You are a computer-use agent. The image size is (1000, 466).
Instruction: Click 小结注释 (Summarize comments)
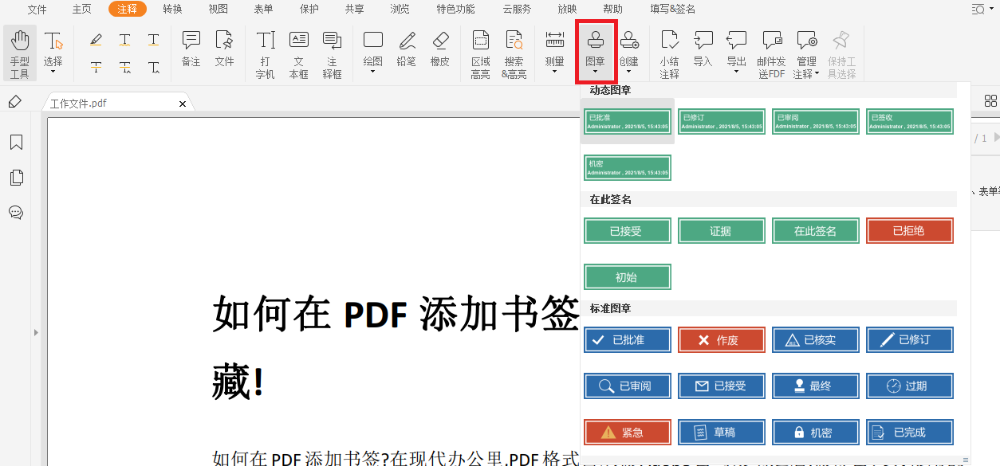tap(669, 49)
